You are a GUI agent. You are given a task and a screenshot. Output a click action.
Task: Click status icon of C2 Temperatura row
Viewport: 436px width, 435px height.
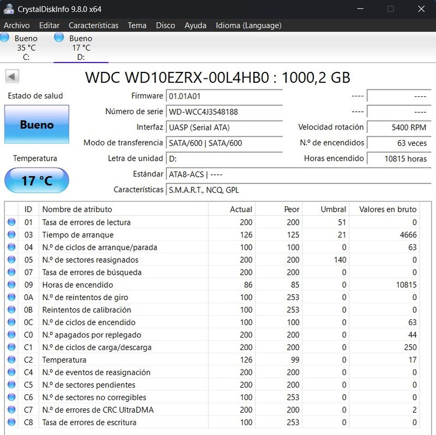click(11, 359)
